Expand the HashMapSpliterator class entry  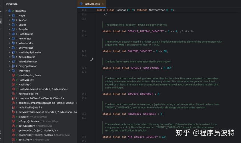coord(9,52)
